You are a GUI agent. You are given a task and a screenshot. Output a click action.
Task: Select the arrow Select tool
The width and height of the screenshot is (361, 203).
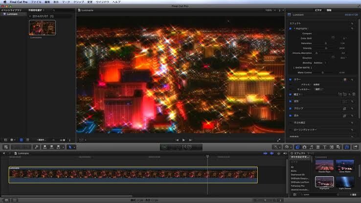pyautogui.click(x=70, y=147)
